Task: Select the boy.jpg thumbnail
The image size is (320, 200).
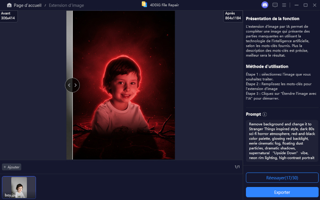Action: click(19, 187)
